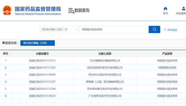Open registration 国械注准20243131513
This screenshot has height=106, width=186.
(42, 61)
